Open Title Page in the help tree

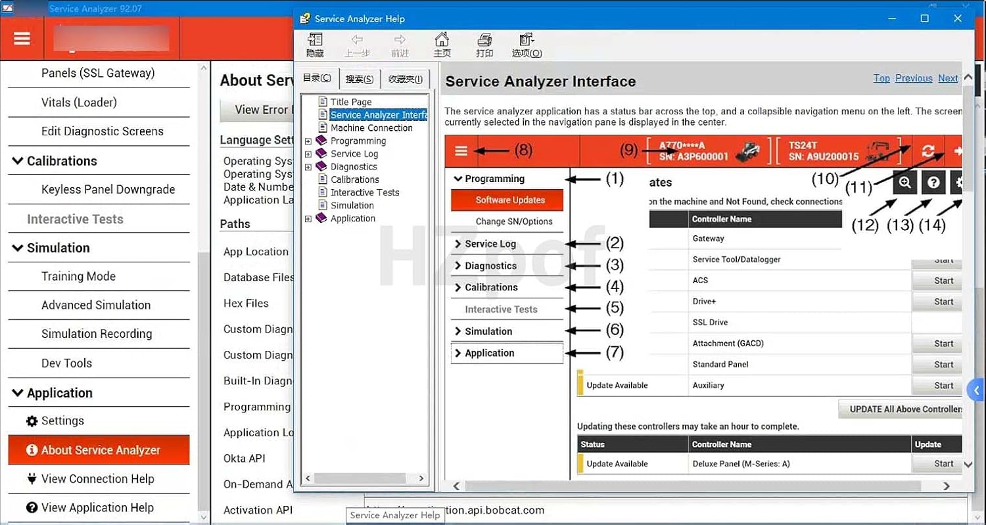(351, 102)
